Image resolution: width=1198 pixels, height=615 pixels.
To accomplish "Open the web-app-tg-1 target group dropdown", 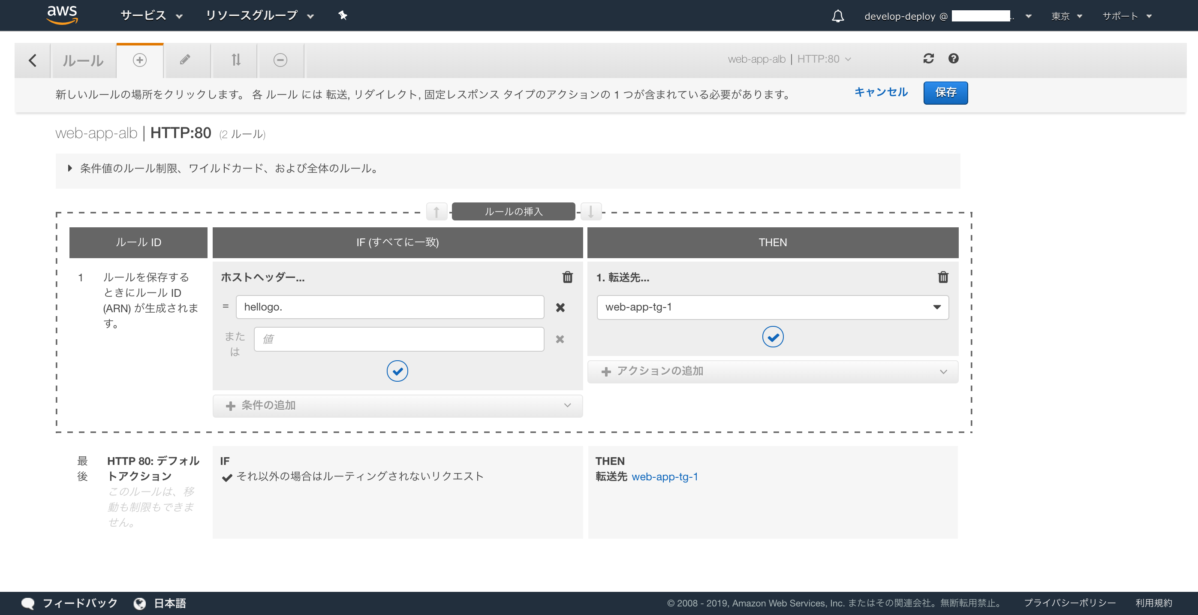I will [773, 307].
